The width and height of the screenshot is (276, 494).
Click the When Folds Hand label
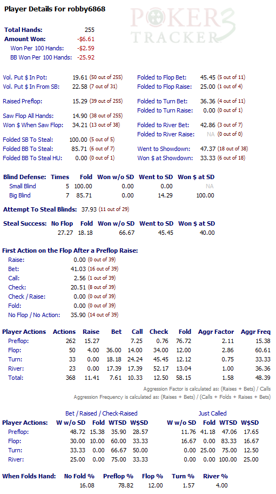coord(29,476)
